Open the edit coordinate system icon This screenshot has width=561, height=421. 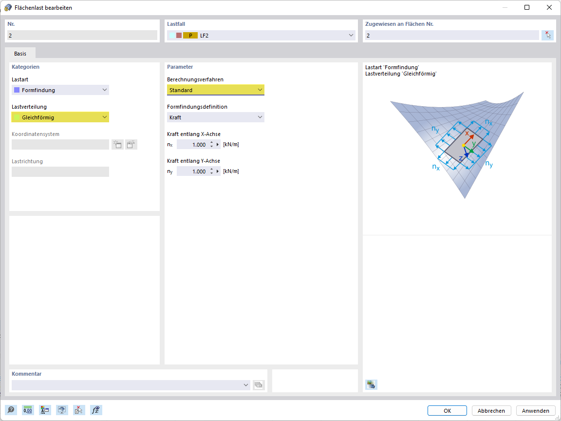pyautogui.click(x=131, y=144)
